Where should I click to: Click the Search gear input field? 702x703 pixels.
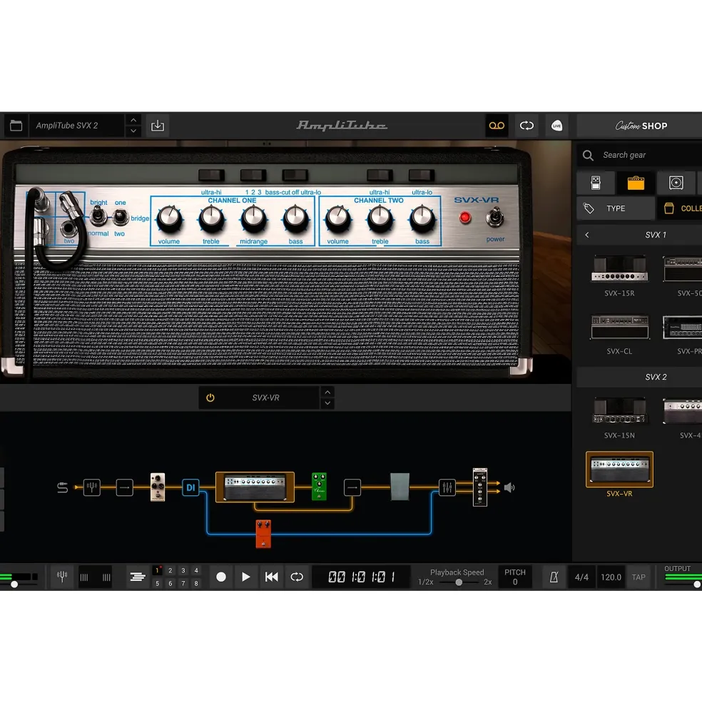pyautogui.click(x=641, y=155)
